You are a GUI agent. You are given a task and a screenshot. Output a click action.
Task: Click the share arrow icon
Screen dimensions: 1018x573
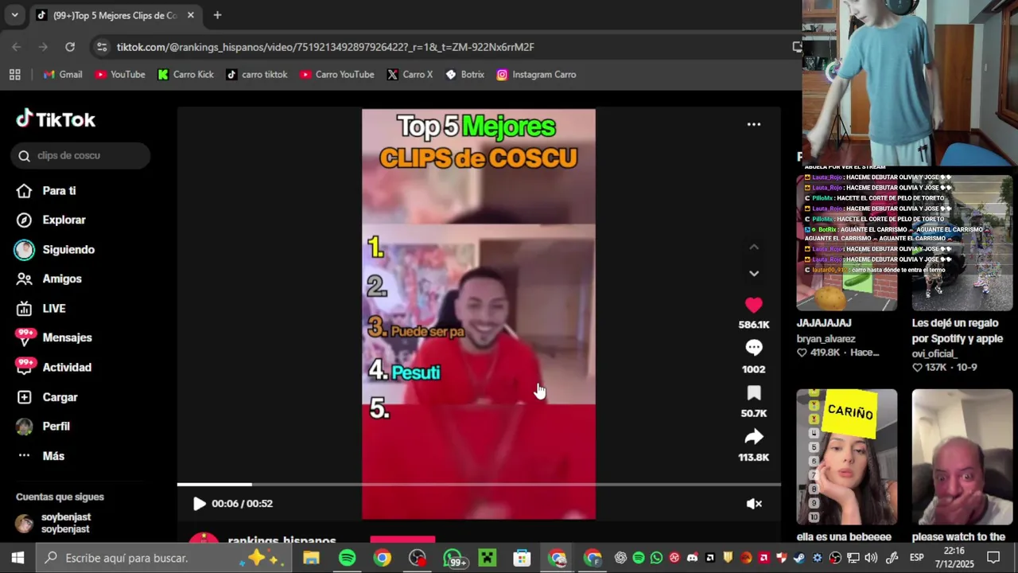[x=753, y=436]
